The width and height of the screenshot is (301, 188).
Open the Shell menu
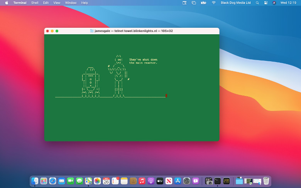tap(35, 3)
